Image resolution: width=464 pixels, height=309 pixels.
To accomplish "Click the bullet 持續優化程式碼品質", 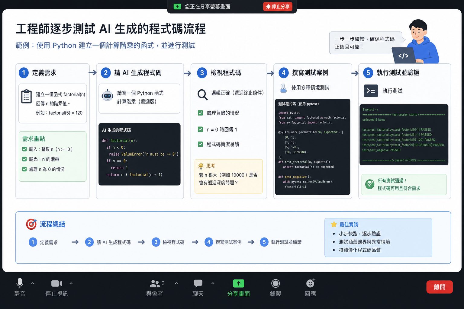I will click(359, 250).
